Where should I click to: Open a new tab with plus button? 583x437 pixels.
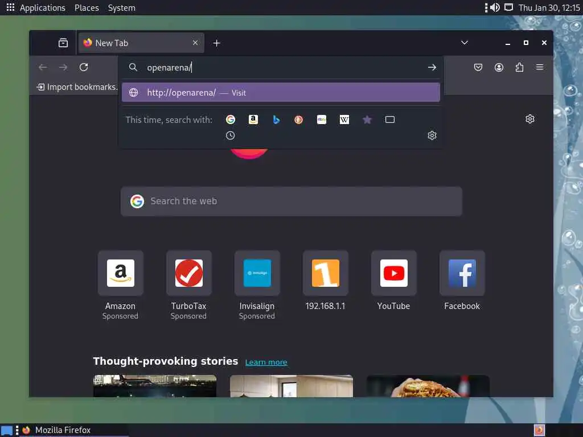(217, 43)
